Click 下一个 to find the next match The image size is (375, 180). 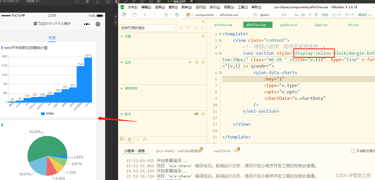[x=349, y=15]
